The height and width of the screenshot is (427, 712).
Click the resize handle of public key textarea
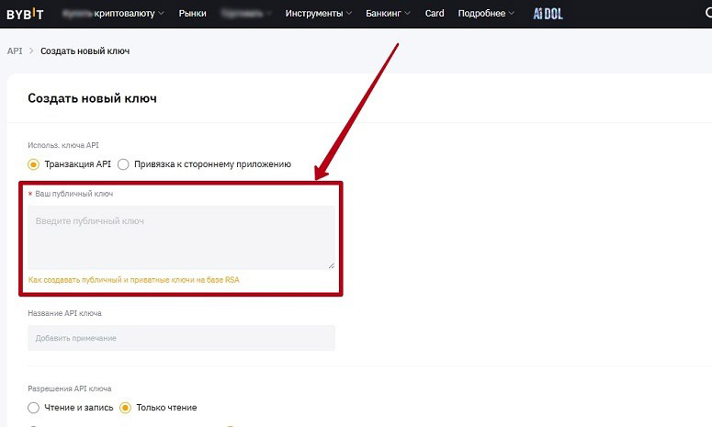[331, 264]
